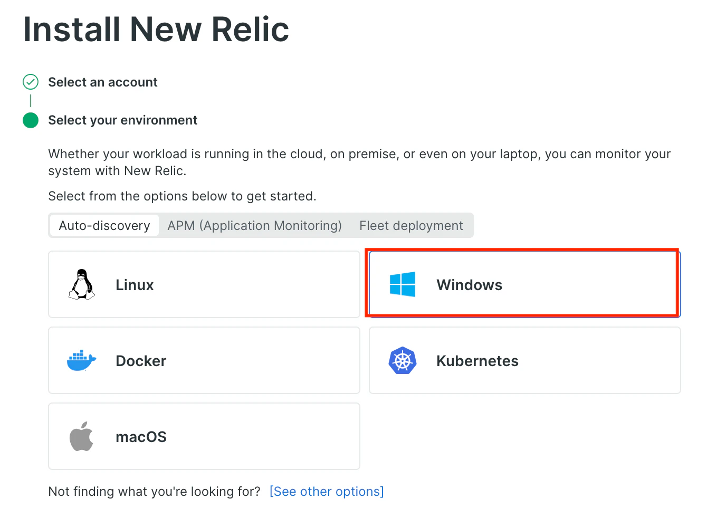Click the Docker whale icon

[x=81, y=360]
